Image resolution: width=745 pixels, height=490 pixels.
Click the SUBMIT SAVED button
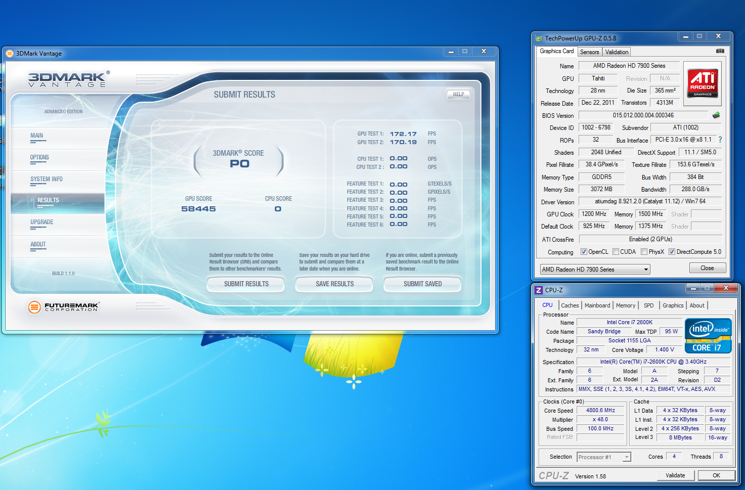[423, 284]
